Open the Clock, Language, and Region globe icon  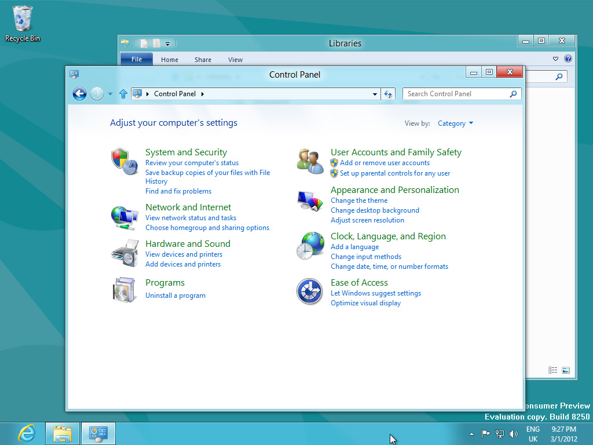[310, 245]
